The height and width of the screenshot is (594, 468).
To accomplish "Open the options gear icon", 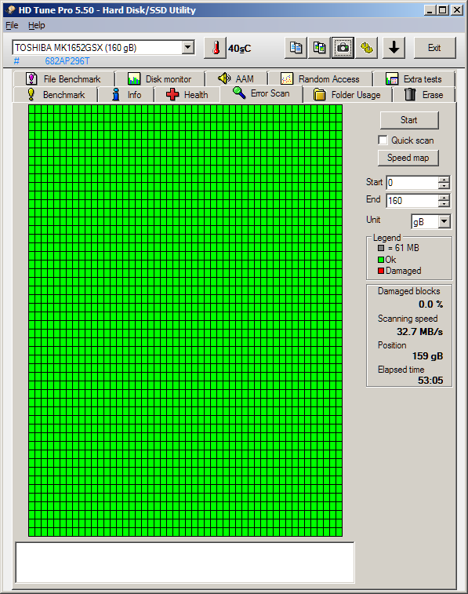I will coord(366,48).
